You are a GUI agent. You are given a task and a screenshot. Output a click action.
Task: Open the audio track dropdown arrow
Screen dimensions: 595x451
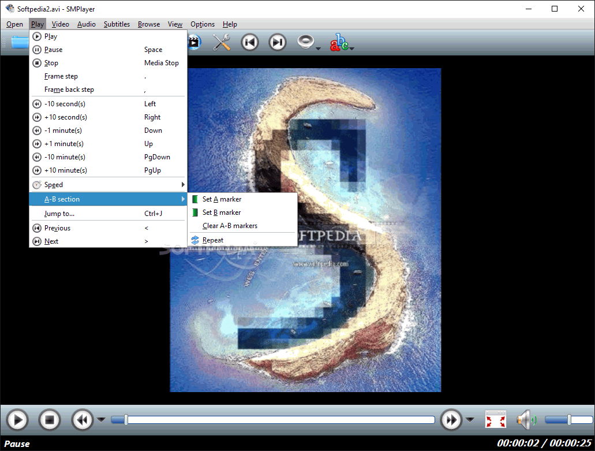pyautogui.click(x=319, y=49)
